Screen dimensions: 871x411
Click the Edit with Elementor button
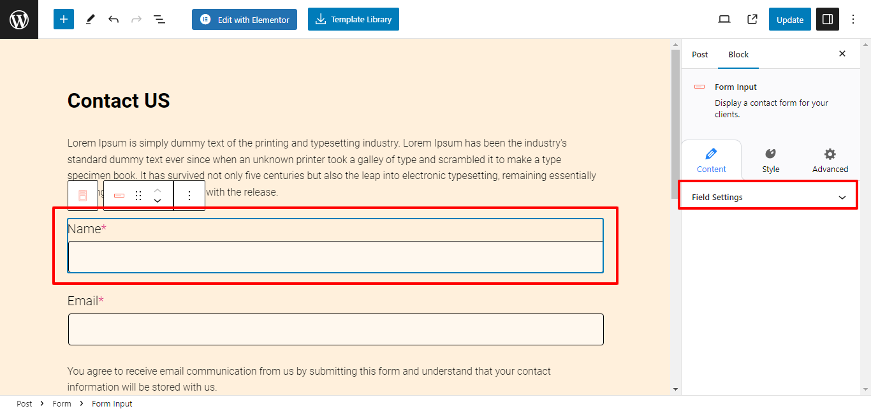tap(244, 19)
